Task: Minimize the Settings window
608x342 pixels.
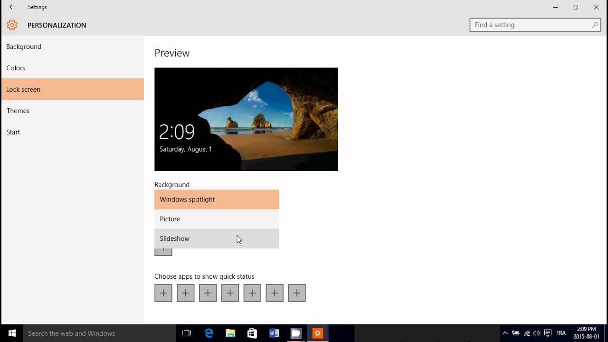Action: (x=555, y=7)
